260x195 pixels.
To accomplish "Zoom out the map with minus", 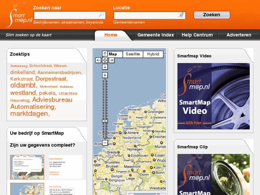I will click(x=105, y=143).
